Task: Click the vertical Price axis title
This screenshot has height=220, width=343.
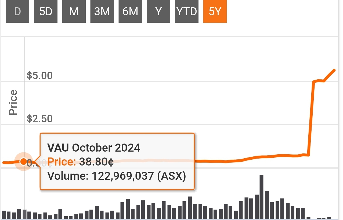Action: coord(13,102)
